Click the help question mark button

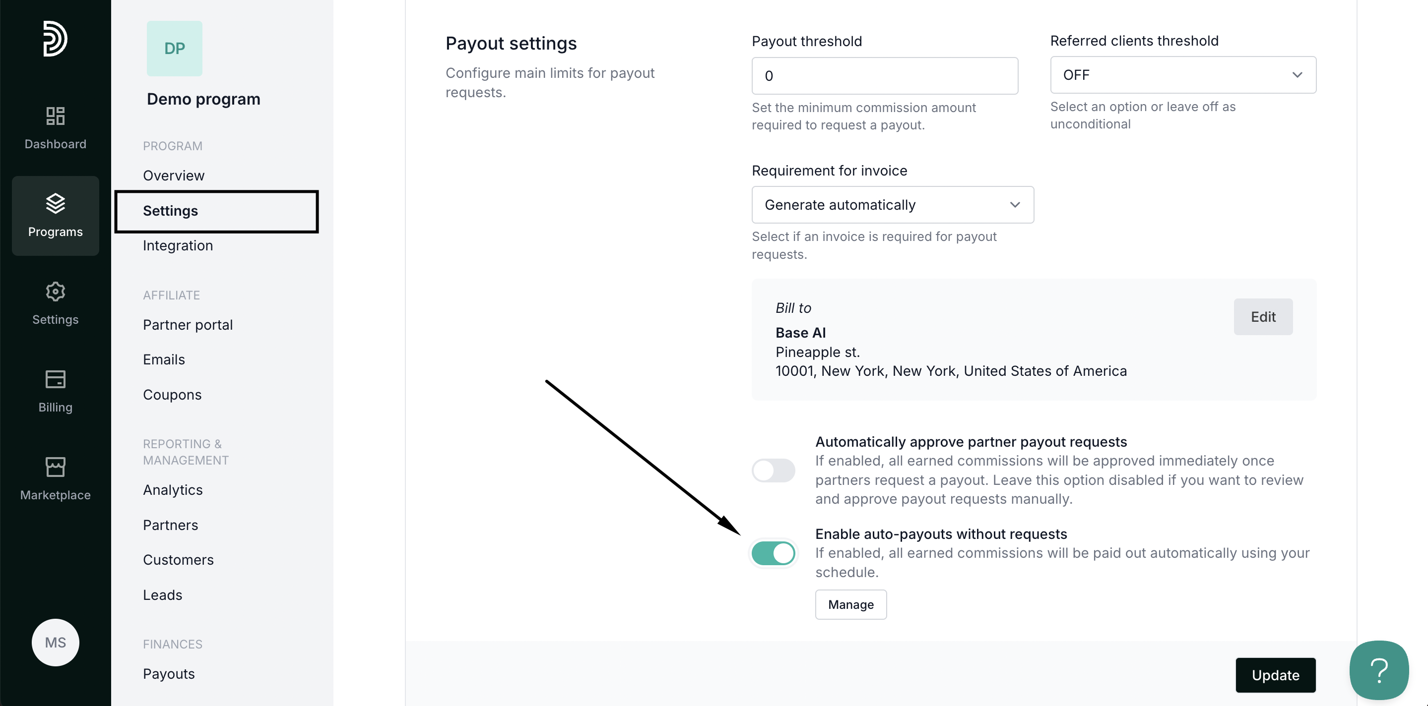coord(1378,670)
